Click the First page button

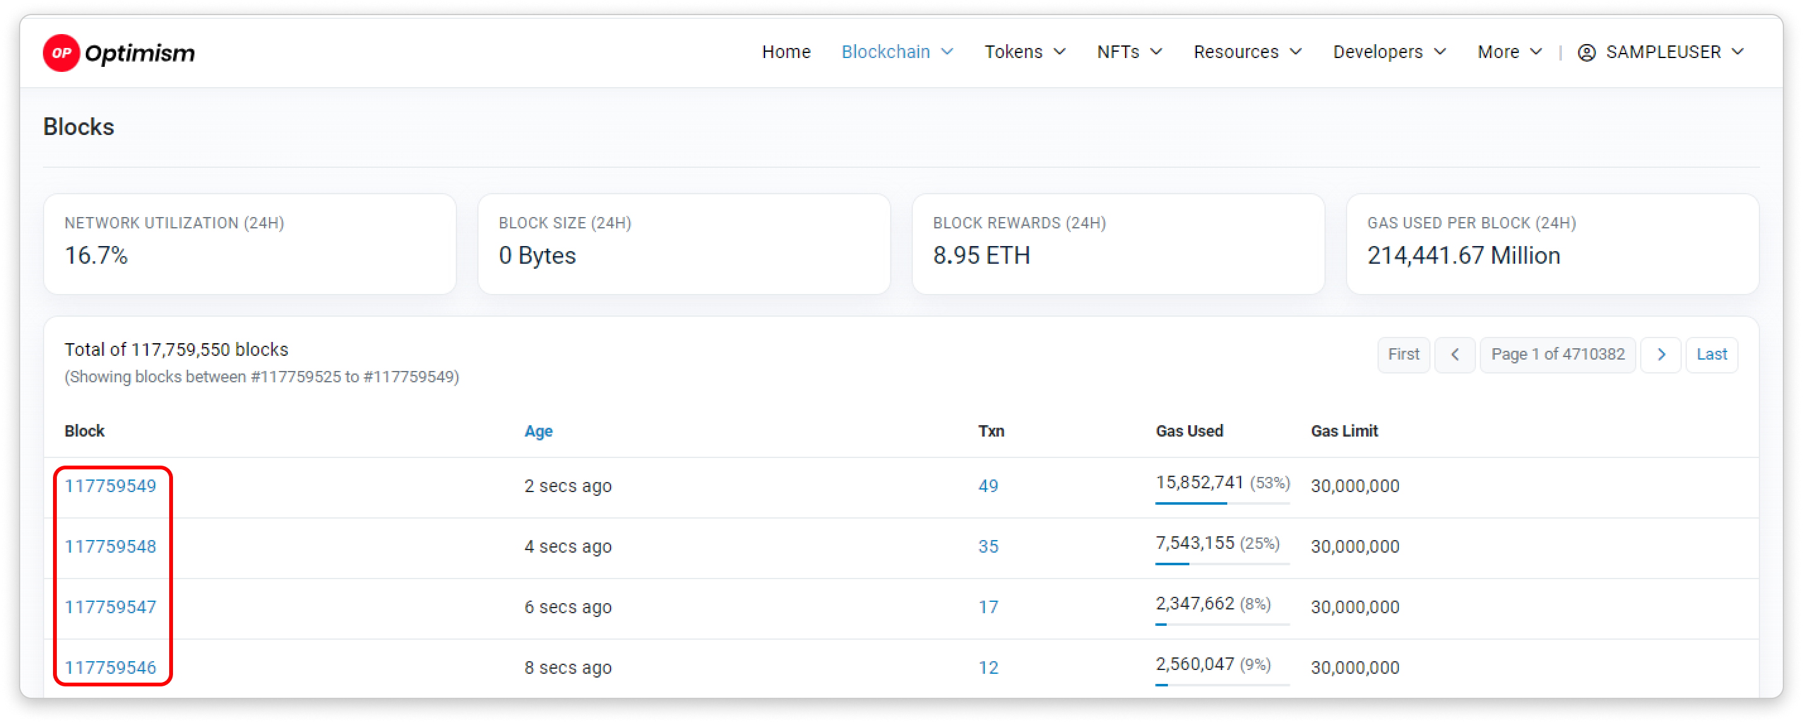click(x=1403, y=355)
